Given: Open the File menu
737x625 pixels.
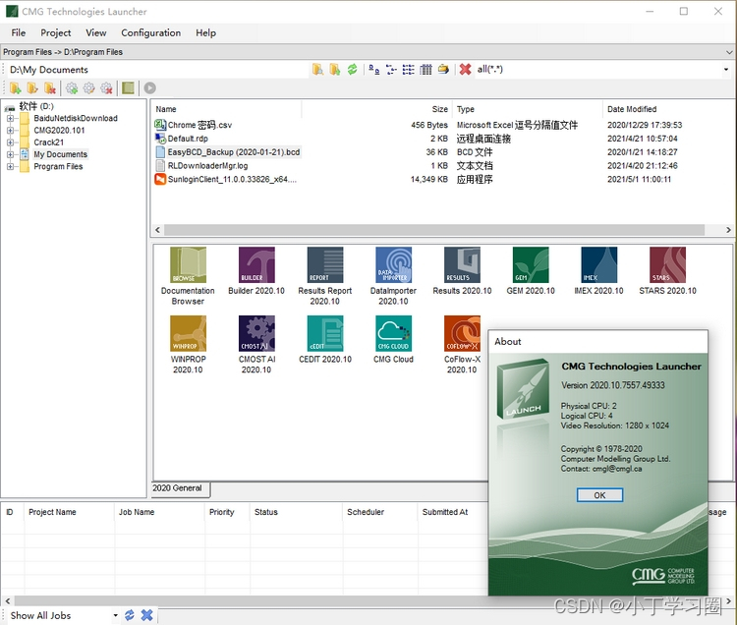Looking at the screenshot, I should (x=19, y=32).
